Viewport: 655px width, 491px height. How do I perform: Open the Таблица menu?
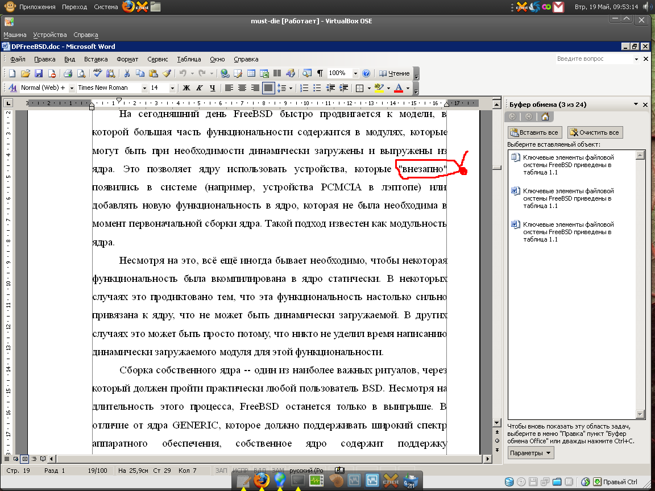click(189, 59)
